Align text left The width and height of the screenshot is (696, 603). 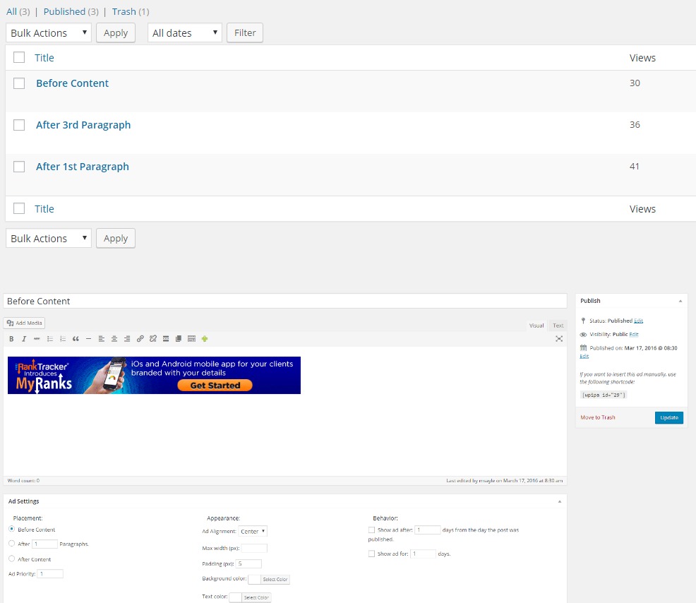tap(101, 339)
